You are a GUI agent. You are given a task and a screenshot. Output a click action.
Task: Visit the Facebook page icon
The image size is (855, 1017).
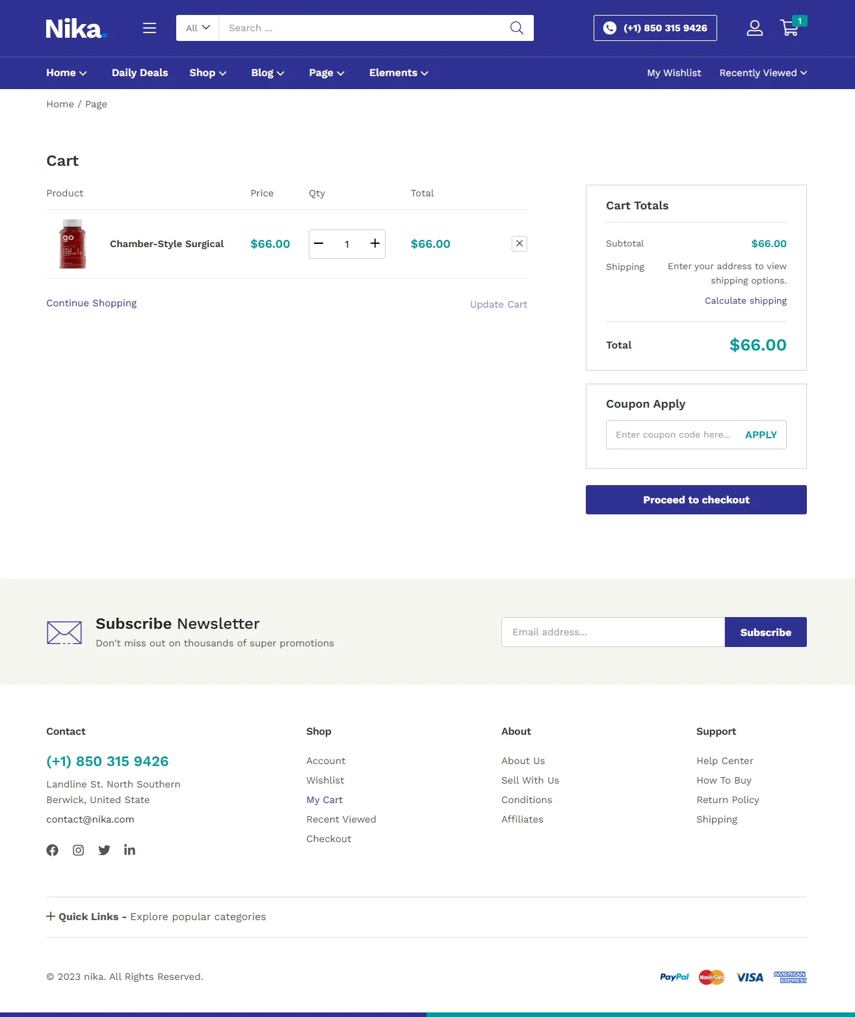(x=53, y=850)
